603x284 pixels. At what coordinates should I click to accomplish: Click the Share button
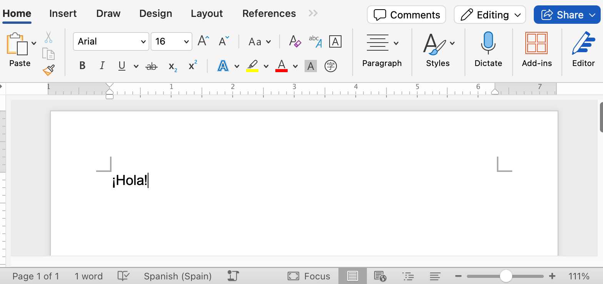click(567, 15)
